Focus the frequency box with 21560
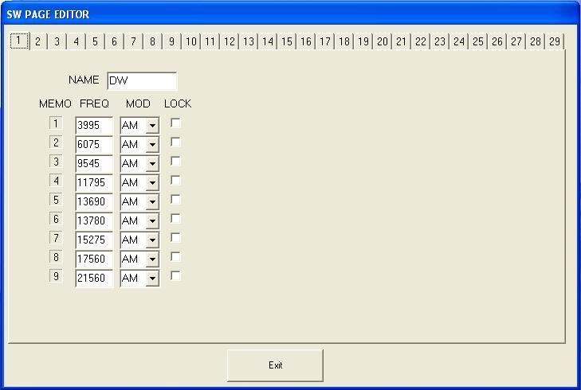The width and height of the screenshot is (581, 390). tap(94, 279)
